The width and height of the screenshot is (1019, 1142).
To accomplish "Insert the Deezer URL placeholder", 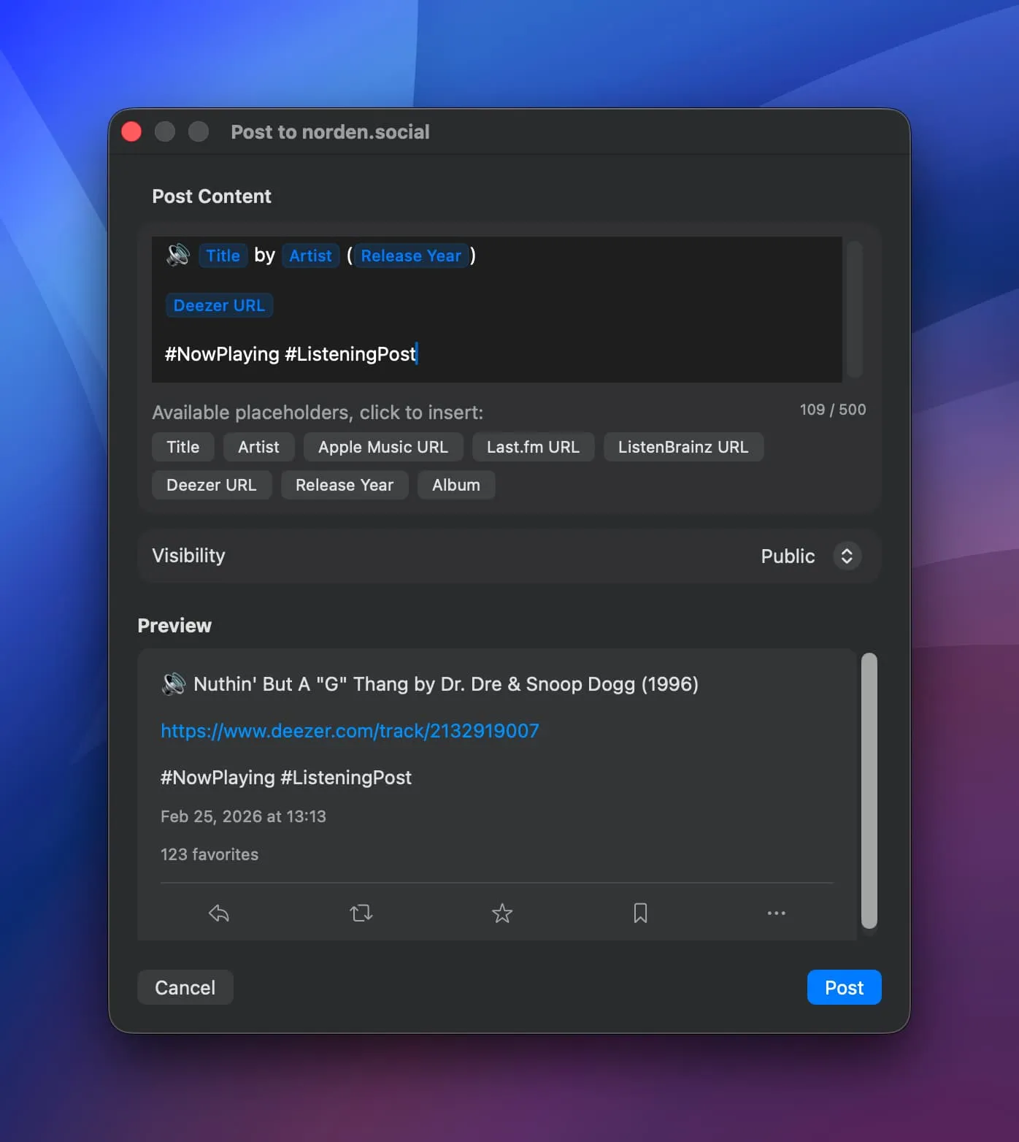I will click(212, 485).
